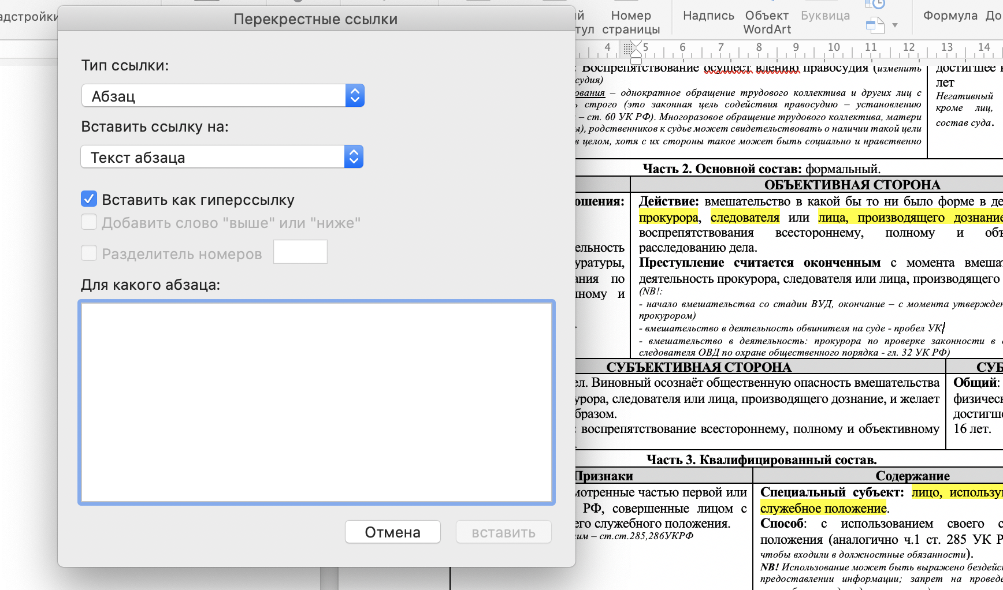This screenshot has height=590, width=1003.
Task: Click the Date and Time icon in the ribbon
Action: [875, 4]
